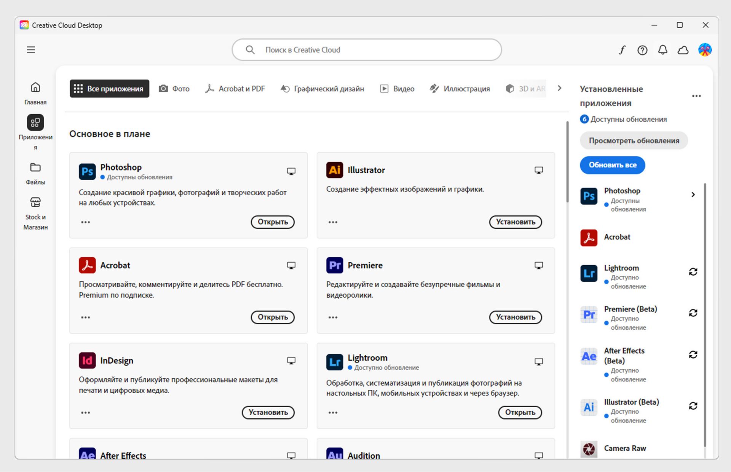This screenshot has width=731, height=472.
Task: Open more options on the Photoshop card
Action: click(85, 222)
